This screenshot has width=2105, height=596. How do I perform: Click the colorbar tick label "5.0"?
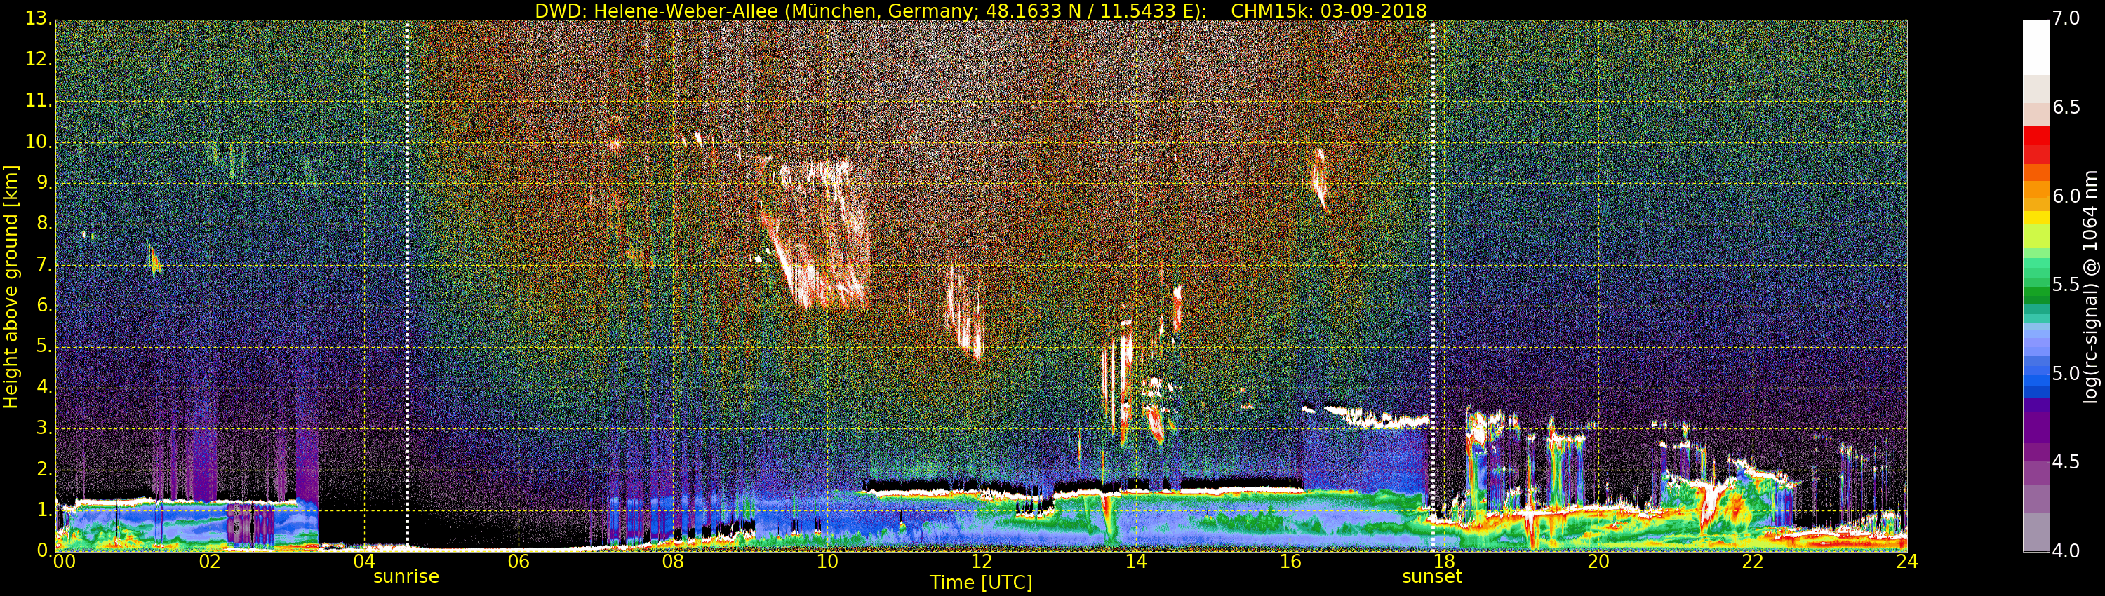pos(2067,374)
